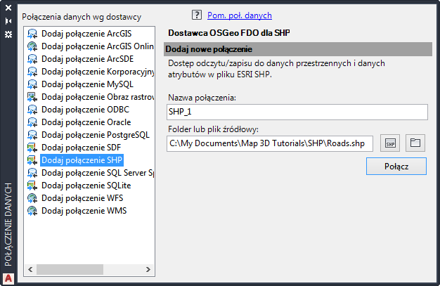Click the ArcGIS connection icon
The height and width of the screenshot is (286, 440).
click(x=32, y=33)
